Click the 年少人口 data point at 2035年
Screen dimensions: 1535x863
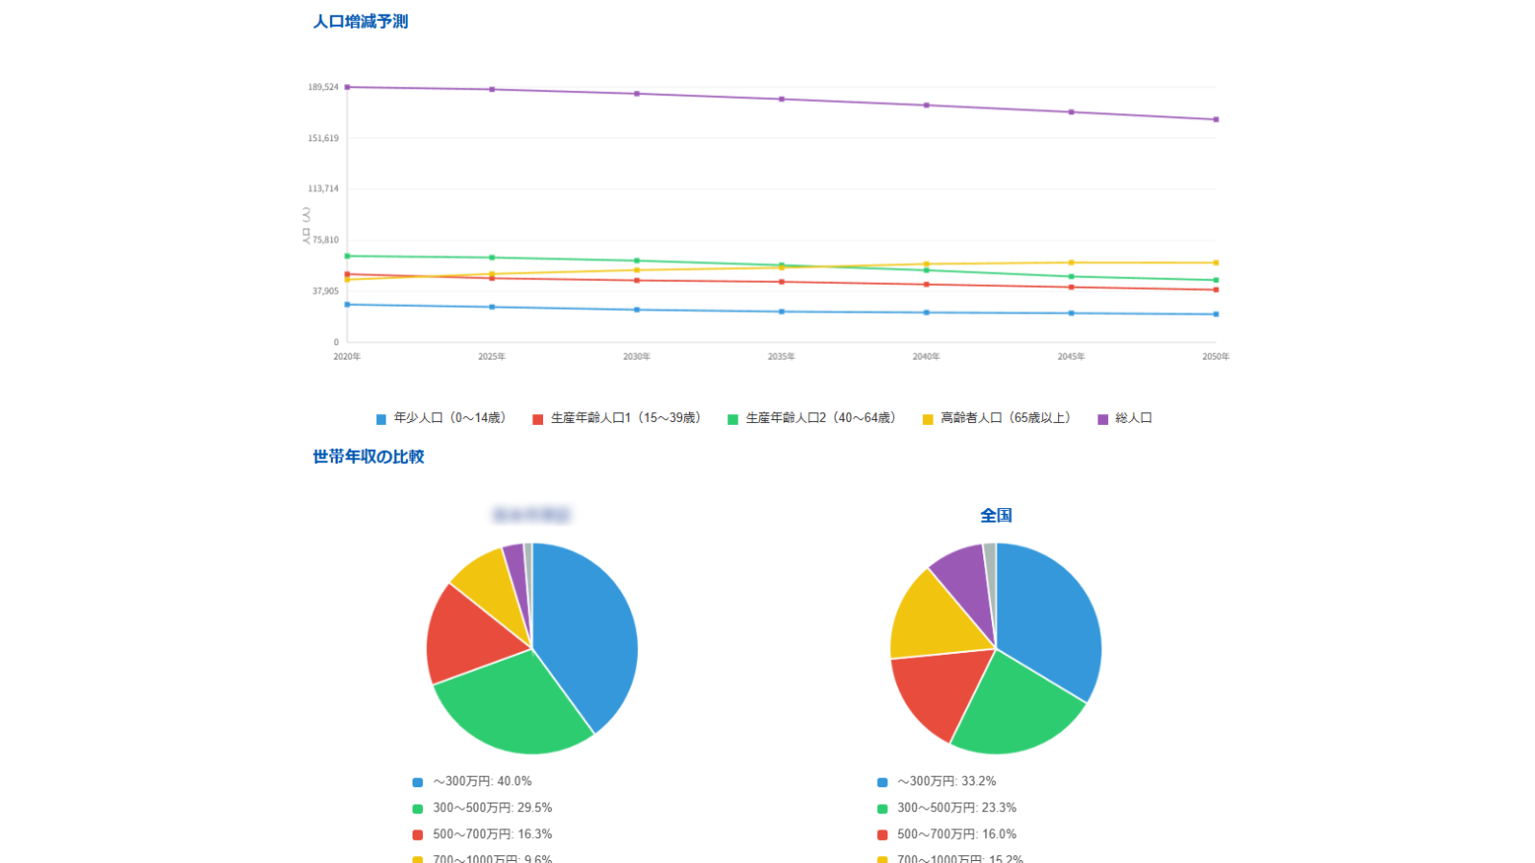pos(782,312)
